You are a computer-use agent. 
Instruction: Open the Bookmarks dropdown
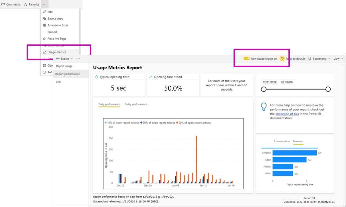tap(319, 59)
